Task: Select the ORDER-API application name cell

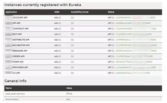Action: (18, 56)
